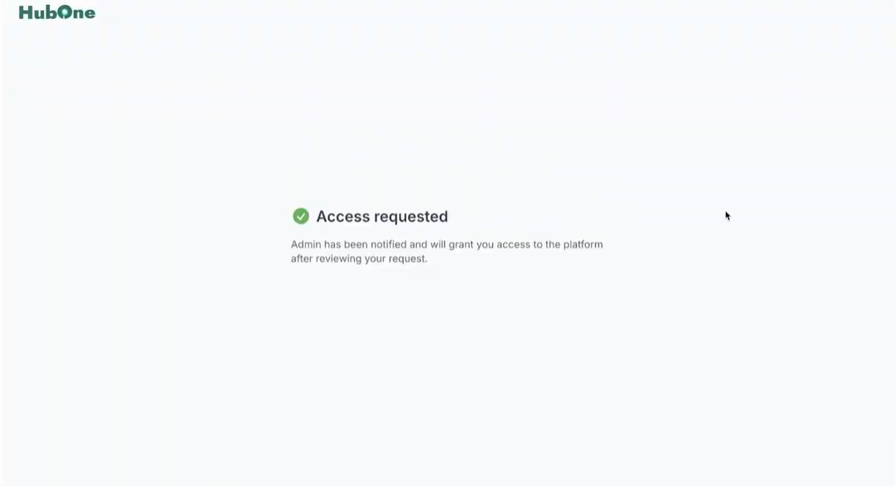This screenshot has height=486, width=896.
Task: Click the word "request." ending the message
Action: 408,259
